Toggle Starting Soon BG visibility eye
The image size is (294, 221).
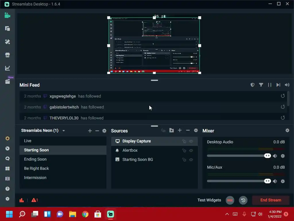191,160
